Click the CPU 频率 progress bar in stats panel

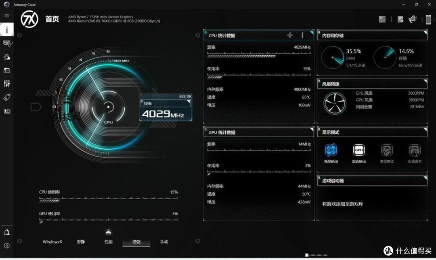coord(259,55)
